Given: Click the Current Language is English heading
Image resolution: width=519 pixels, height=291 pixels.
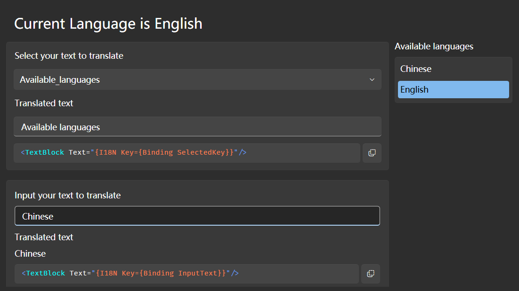Looking at the screenshot, I should (x=108, y=24).
